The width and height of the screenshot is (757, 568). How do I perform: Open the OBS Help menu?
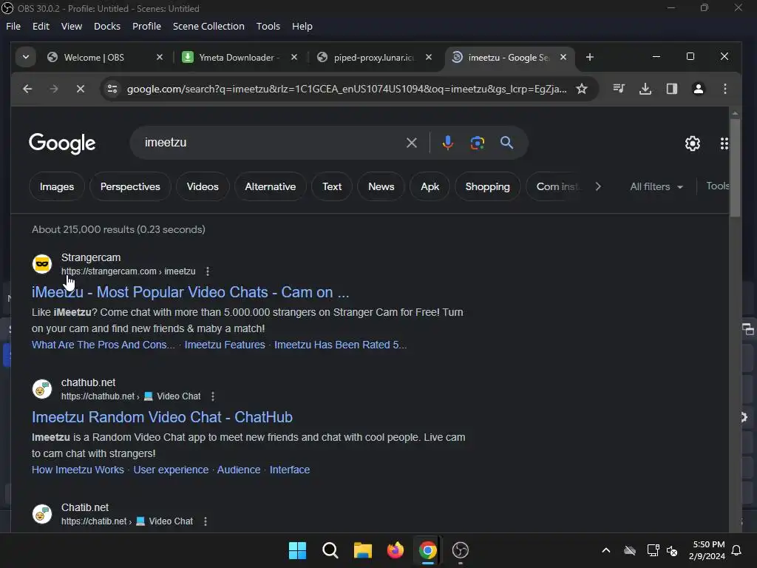point(302,26)
